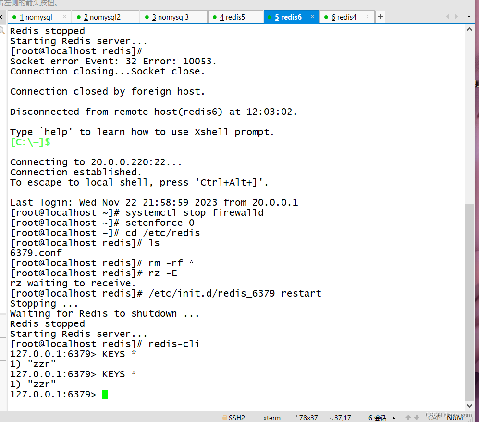Open the tab list dropdown arrow
This screenshot has height=422, width=479.
469,16
